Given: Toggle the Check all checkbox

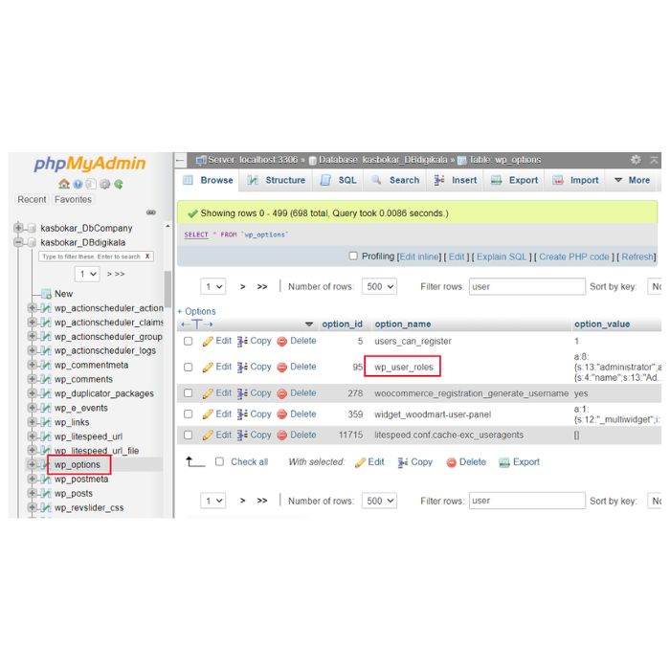Looking at the screenshot, I should (x=219, y=462).
